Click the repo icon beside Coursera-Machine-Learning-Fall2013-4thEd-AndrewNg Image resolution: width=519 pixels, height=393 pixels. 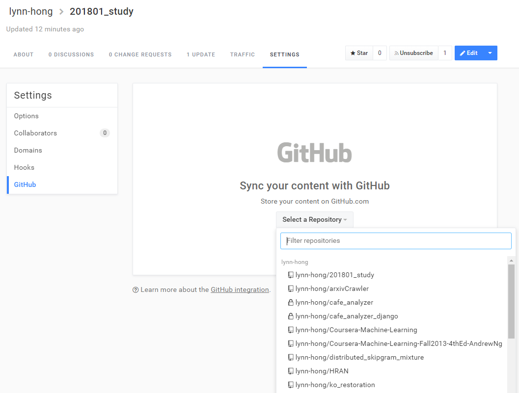(x=291, y=344)
